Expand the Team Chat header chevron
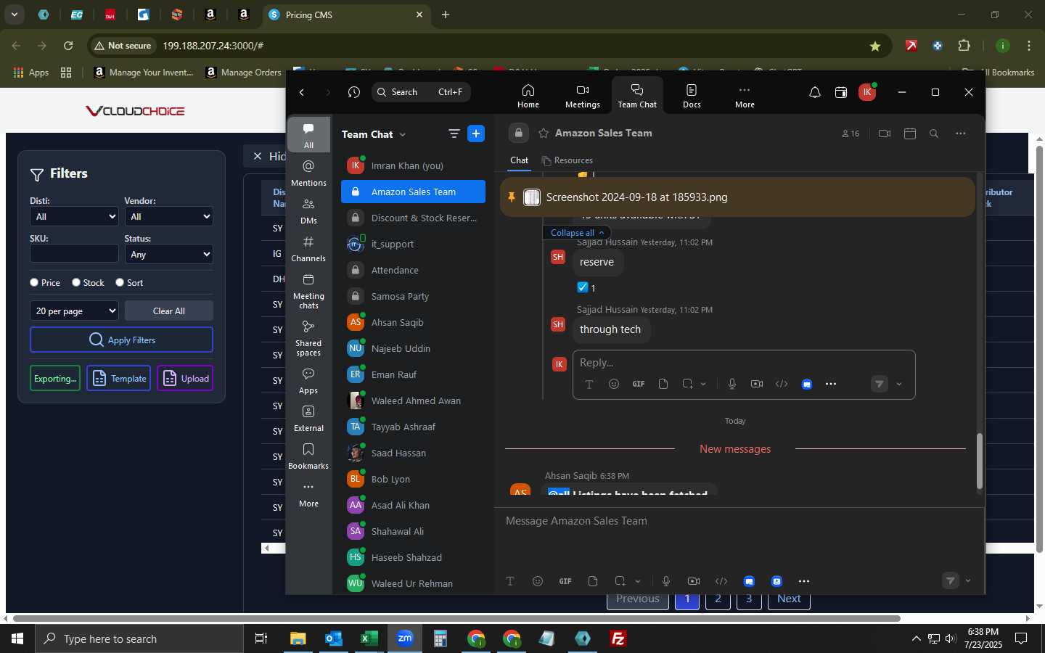1045x653 pixels. pyautogui.click(x=403, y=134)
